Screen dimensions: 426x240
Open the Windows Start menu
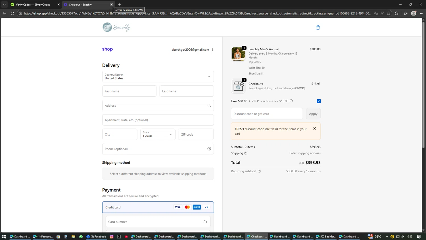coord(4,237)
